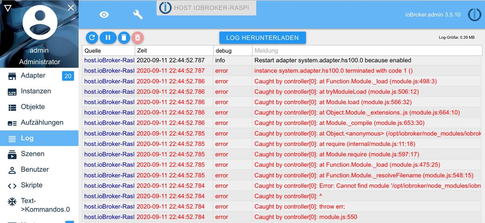
Task: Open the Adapter menu item
Action: [x=39, y=76]
